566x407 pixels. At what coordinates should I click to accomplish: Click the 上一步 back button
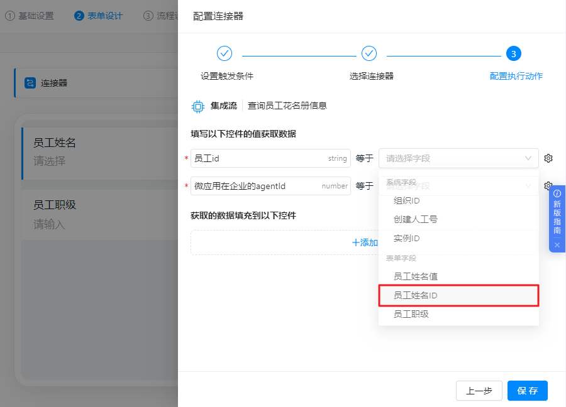pos(479,390)
